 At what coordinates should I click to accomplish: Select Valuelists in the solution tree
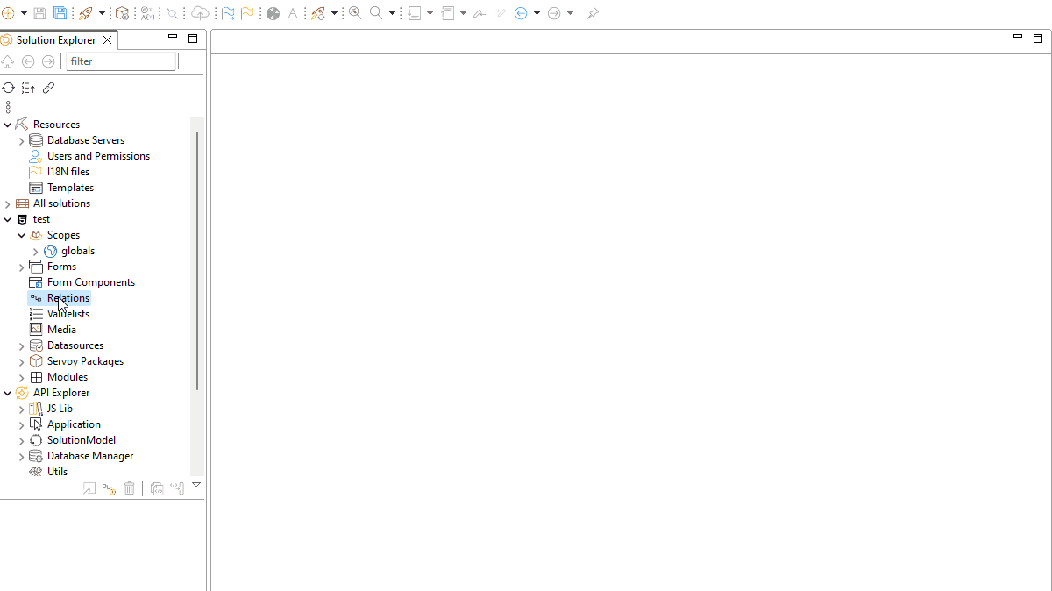pyautogui.click(x=68, y=314)
